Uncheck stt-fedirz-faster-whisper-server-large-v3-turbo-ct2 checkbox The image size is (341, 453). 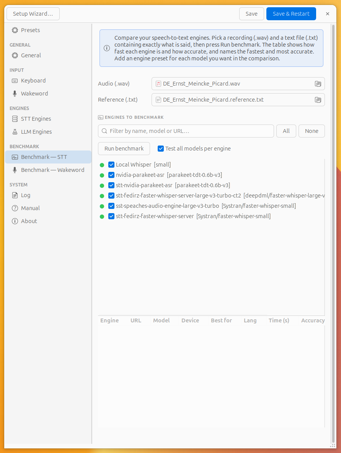pos(111,196)
